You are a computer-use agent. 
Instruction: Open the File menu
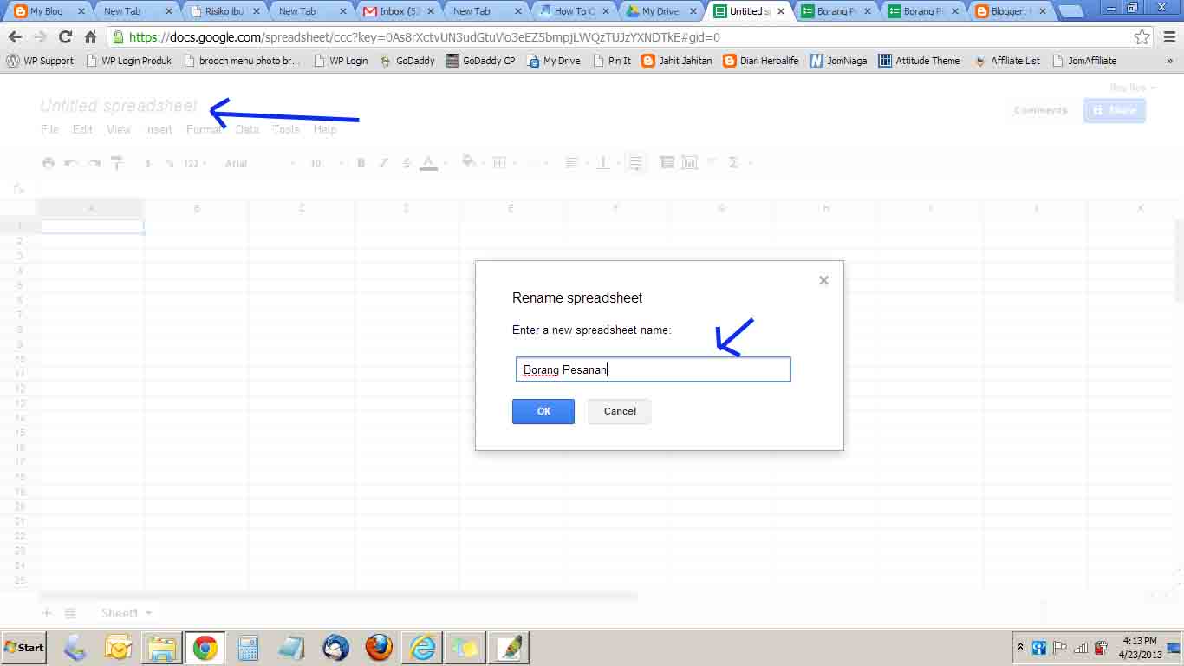(50, 129)
